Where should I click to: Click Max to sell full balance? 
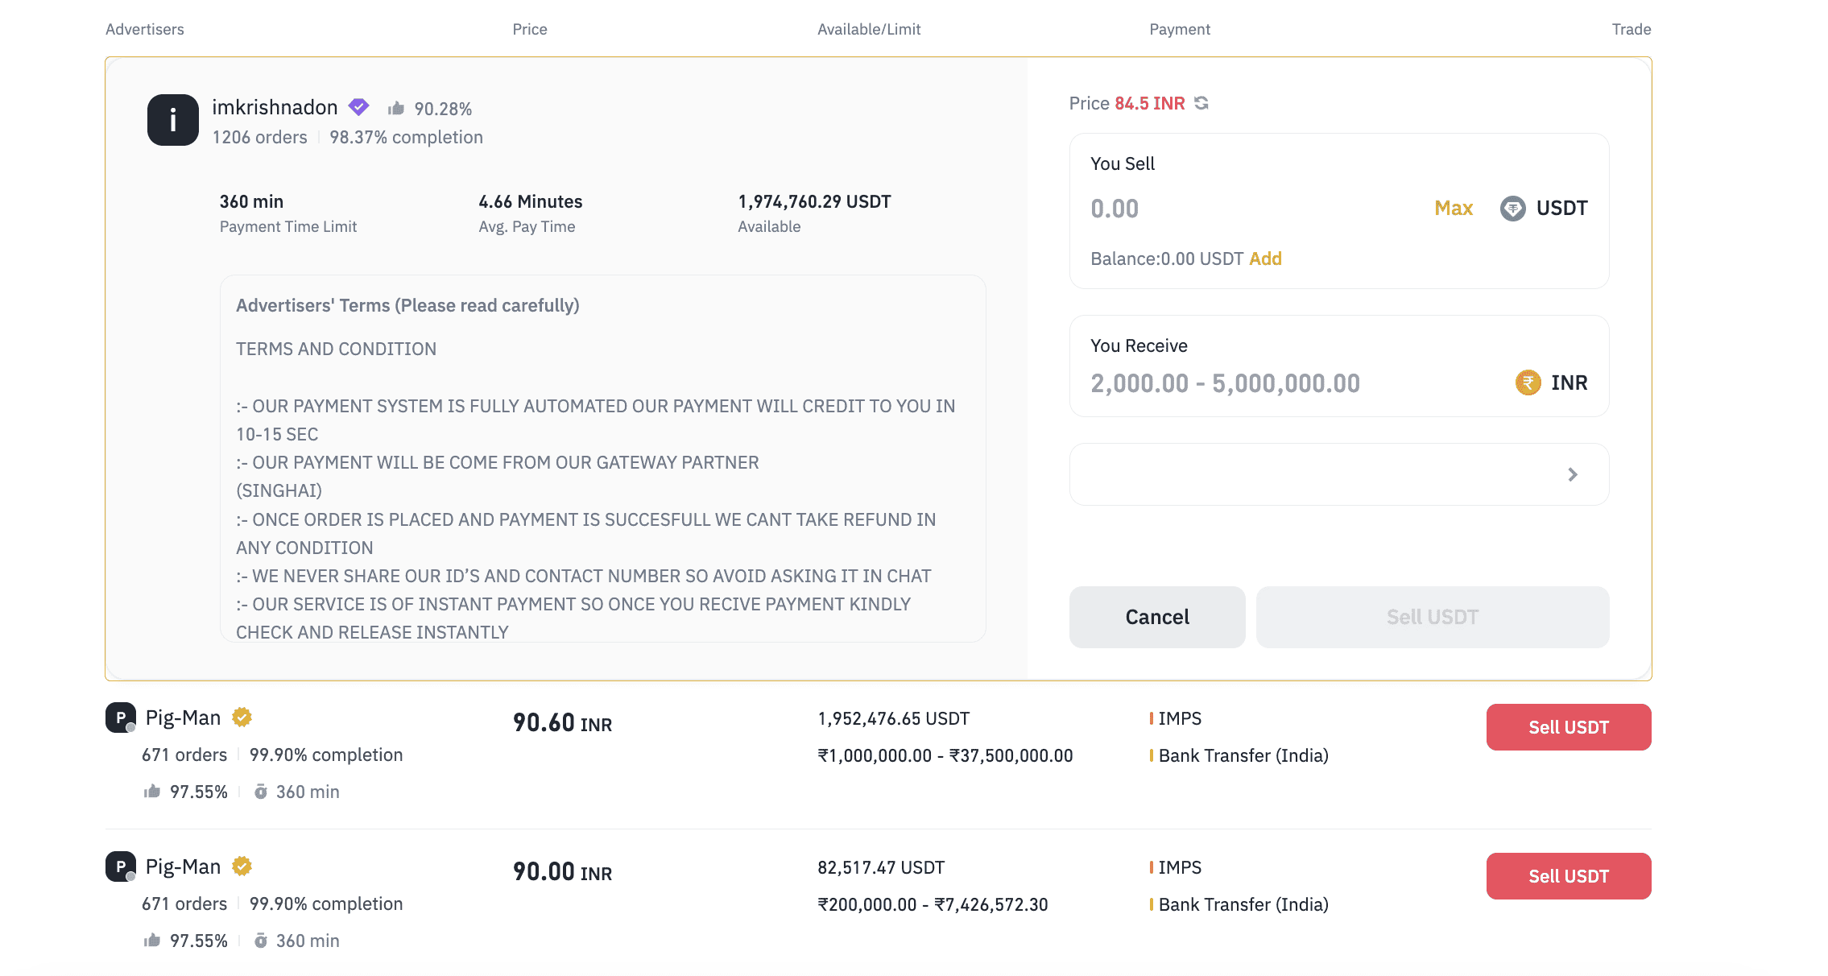click(1453, 209)
